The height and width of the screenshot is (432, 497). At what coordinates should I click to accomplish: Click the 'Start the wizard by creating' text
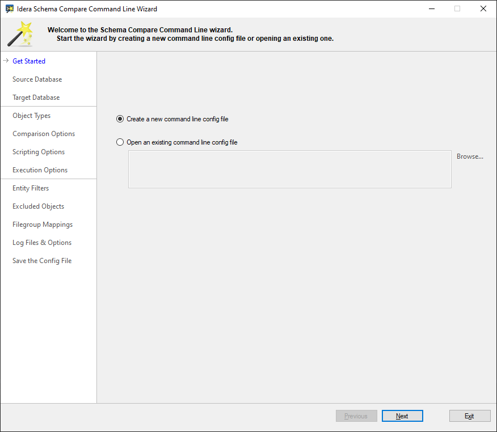coord(195,39)
